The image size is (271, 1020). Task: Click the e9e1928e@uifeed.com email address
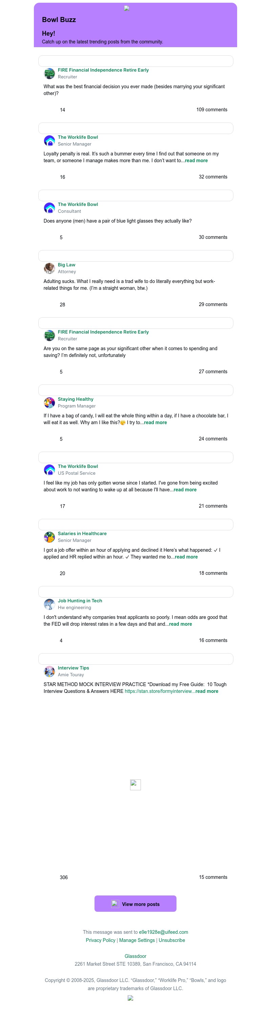[164, 932]
